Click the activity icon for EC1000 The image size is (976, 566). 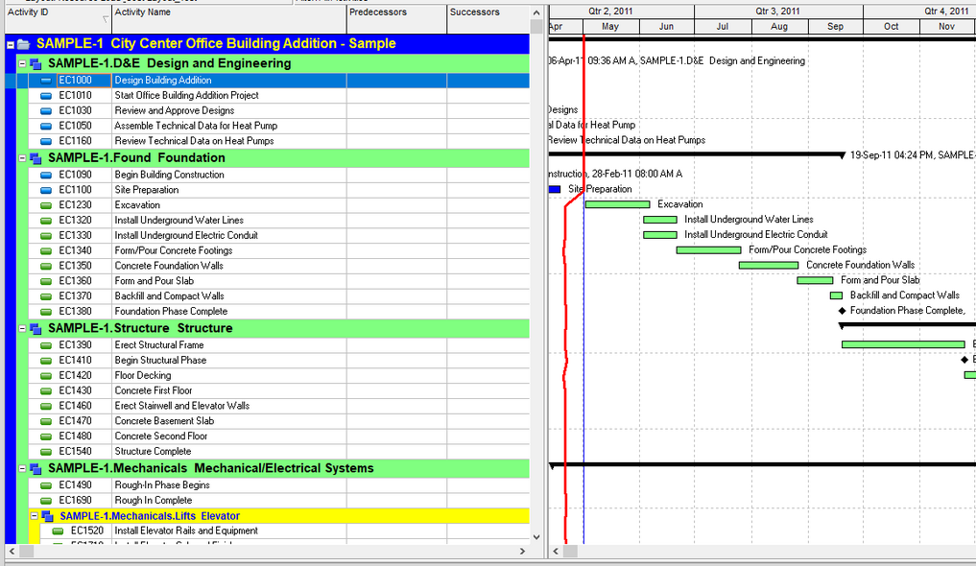pos(46,81)
